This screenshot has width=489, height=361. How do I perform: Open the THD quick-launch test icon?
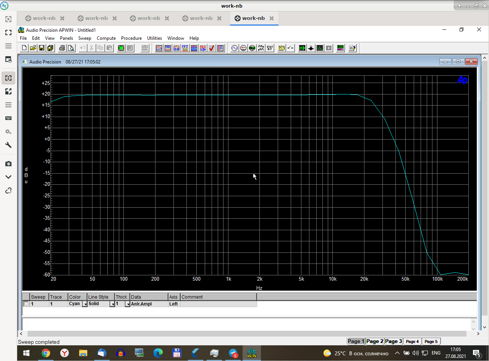pos(167,48)
